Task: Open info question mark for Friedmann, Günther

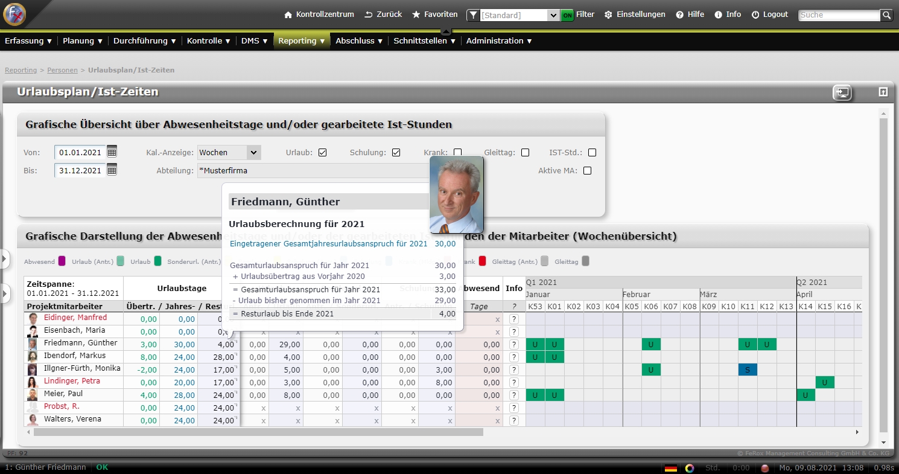Action: tap(514, 344)
